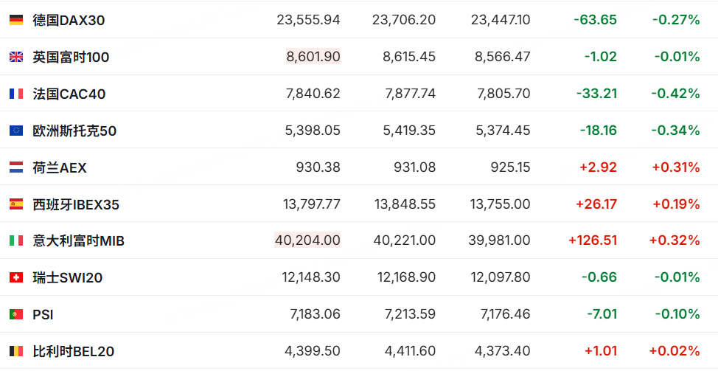
Task: Click the highlighted 8,601.90 price cell
Action: (313, 56)
